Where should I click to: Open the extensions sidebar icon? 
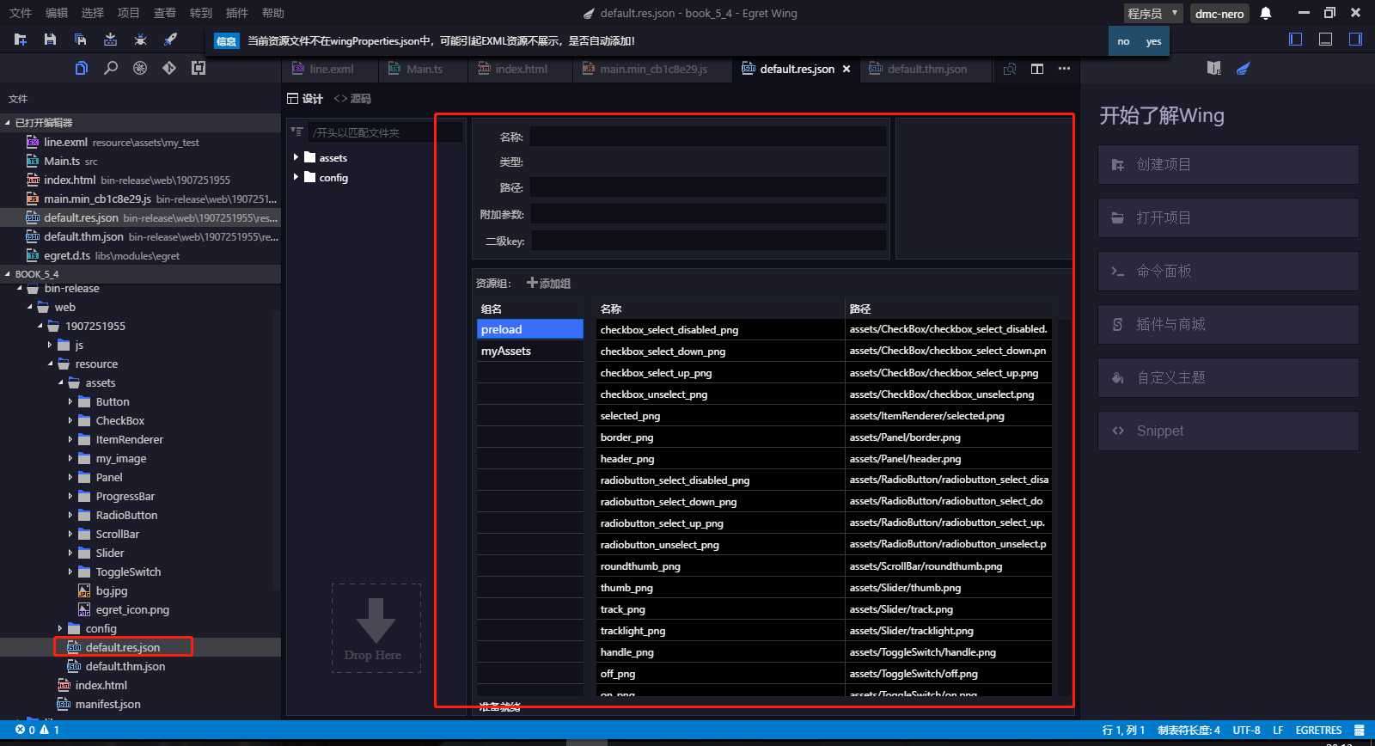pos(199,68)
